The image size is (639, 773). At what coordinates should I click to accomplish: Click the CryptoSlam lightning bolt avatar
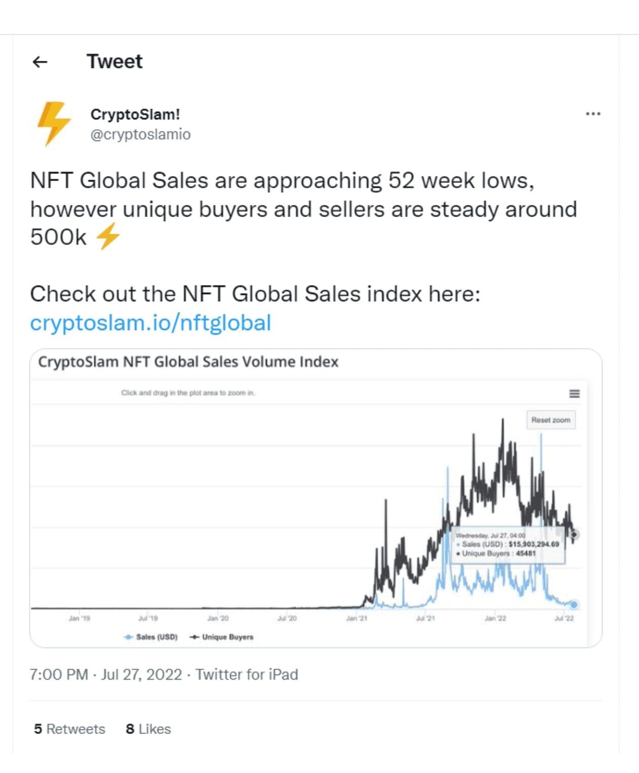[53, 123]
